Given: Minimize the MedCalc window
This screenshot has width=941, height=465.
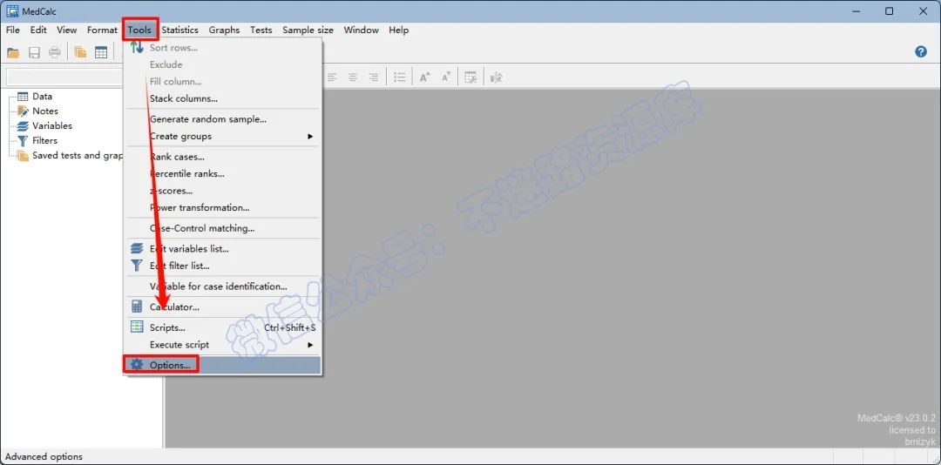Looking at the screenshot, I should tap(856, 11).
